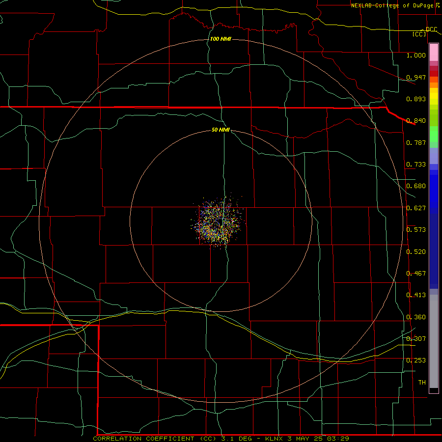Click the 50 NMI range ring label
The width and height of the screenshot is (442, 442).
coord(221,130)
